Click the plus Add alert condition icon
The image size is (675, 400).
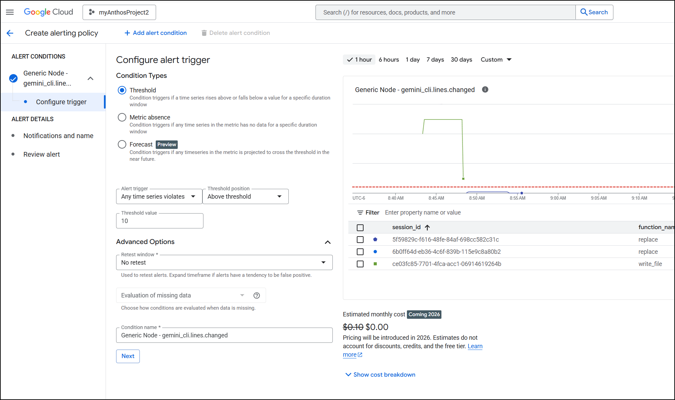point(127,33)
